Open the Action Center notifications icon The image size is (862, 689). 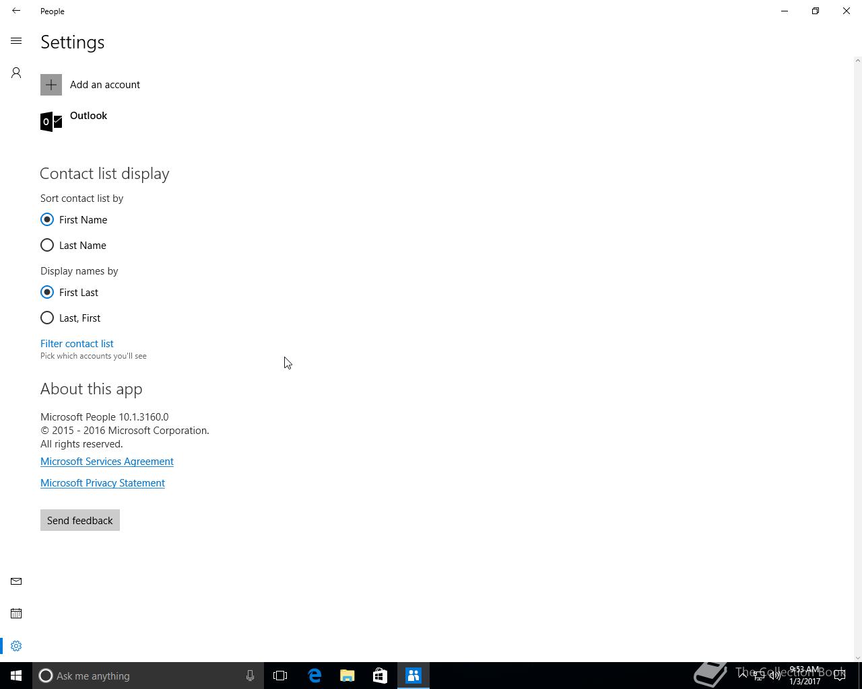pyautogui.click(x=840, y=676)
